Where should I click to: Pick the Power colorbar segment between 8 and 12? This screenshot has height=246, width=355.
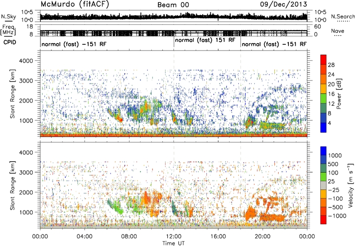point(323,108)
